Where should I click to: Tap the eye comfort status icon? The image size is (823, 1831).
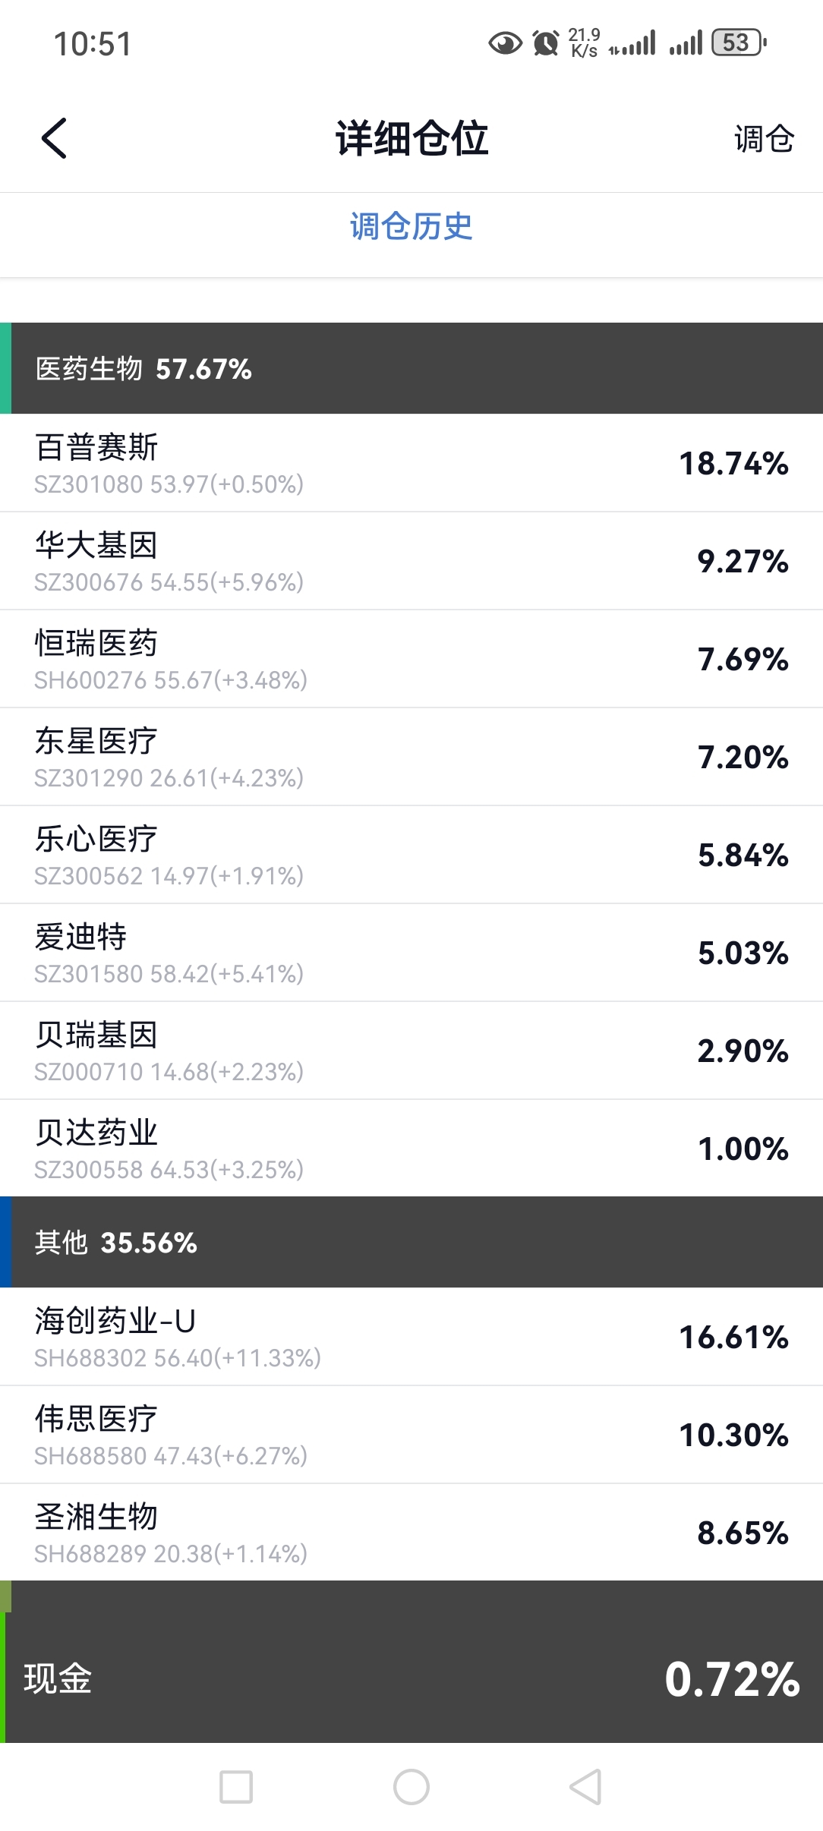click(x=505, y=43)
